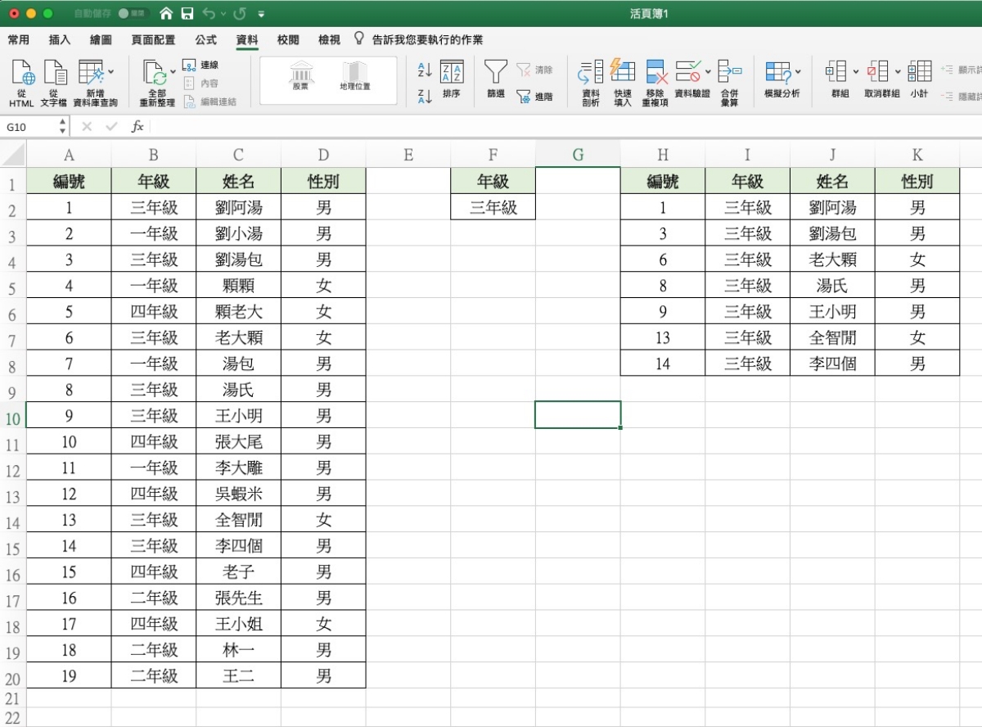This screenshot has width=982, height=727.
Task: Switch to the 插入 tab
Action: pos(60,39)
